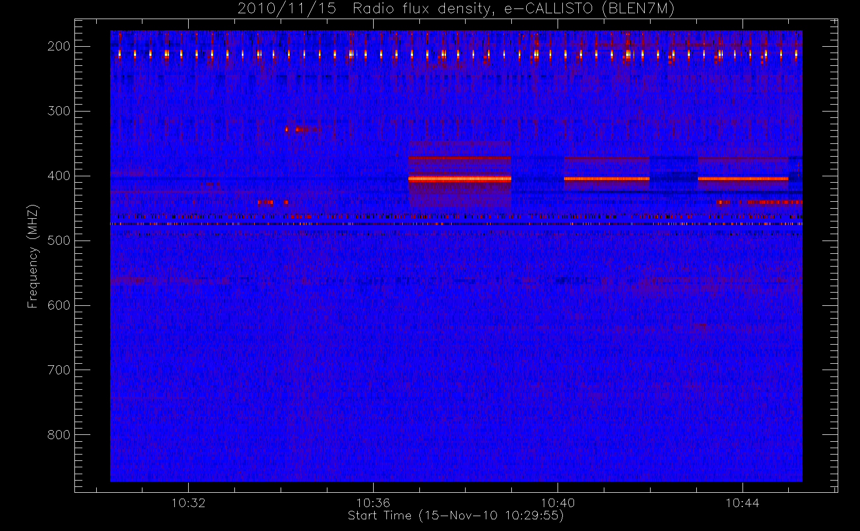The width and height of the screenshot is (860, 531).
Task: Click the Frequency (MHZ) y-axis label
Action: point(33,256)
